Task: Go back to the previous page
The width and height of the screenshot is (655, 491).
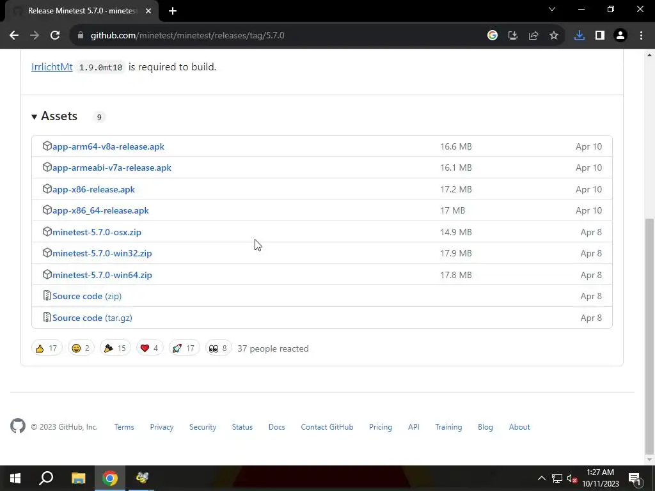Action: point(14,36)
